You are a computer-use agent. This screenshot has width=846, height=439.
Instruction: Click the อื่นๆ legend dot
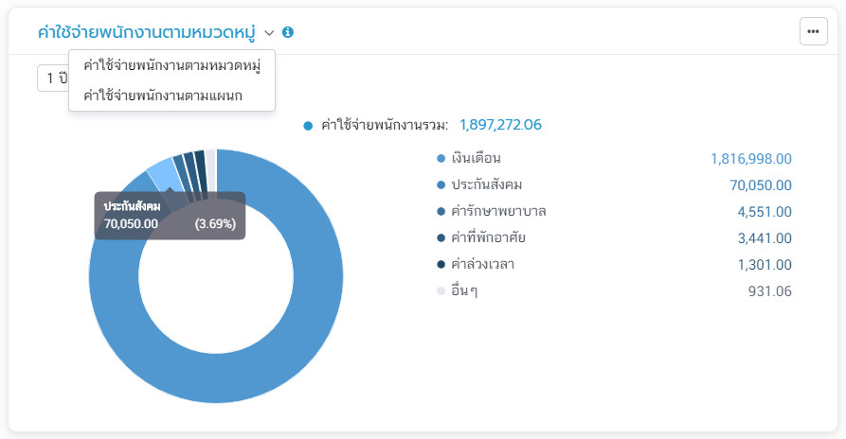441,290
